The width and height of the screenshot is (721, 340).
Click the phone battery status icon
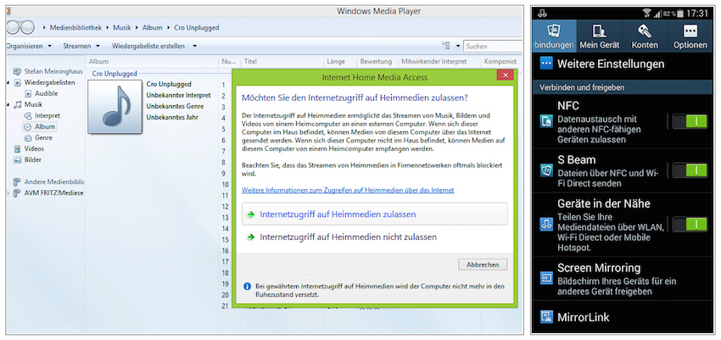click(679, 14)
